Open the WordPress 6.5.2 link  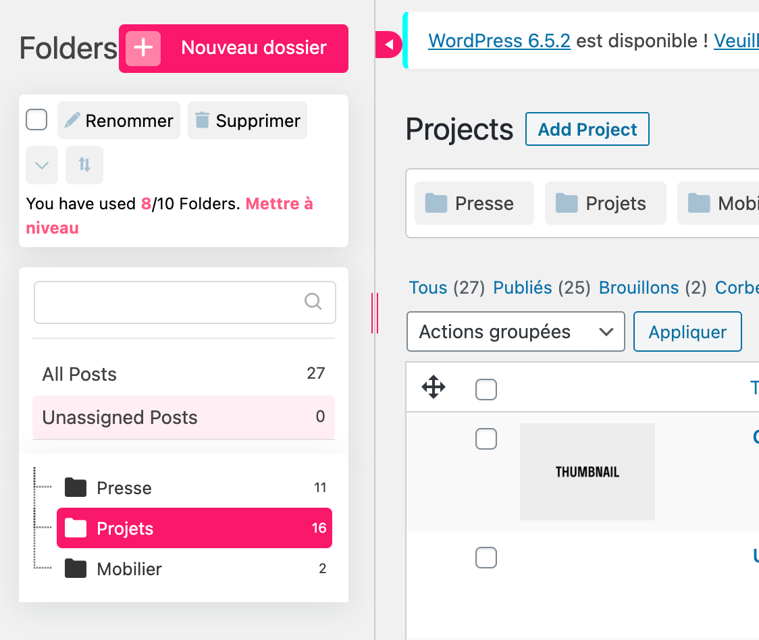pyautogui.click(x=499, y=41)
